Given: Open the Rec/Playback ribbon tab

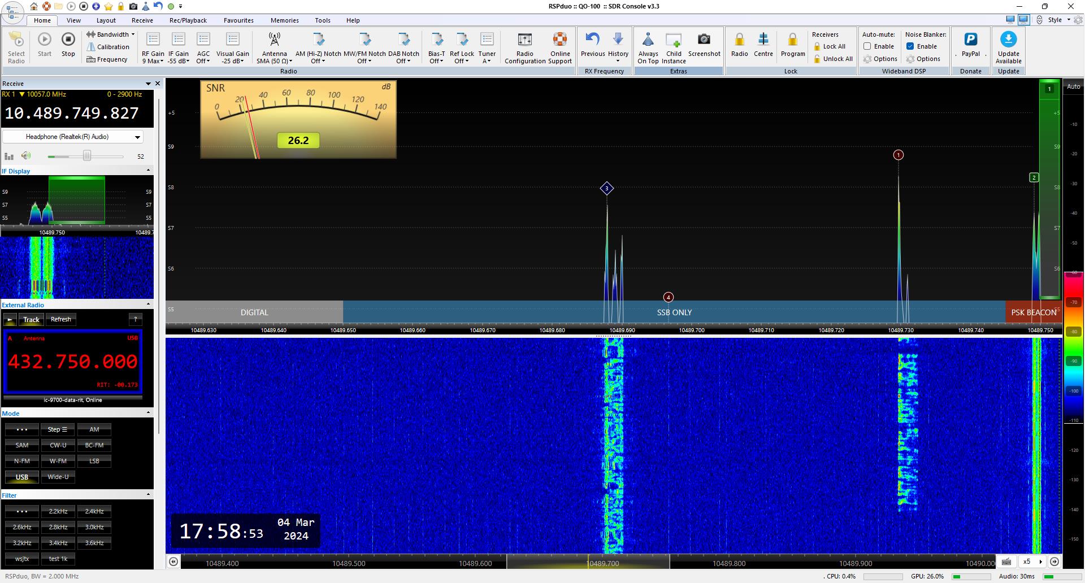Looking at the screenshot, I should [188, 20].
